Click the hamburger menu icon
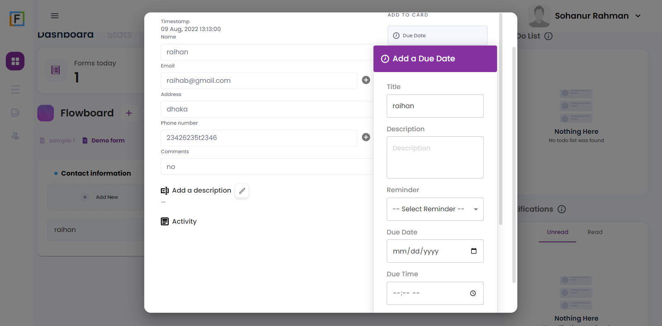662x326 pixels. 55,16
